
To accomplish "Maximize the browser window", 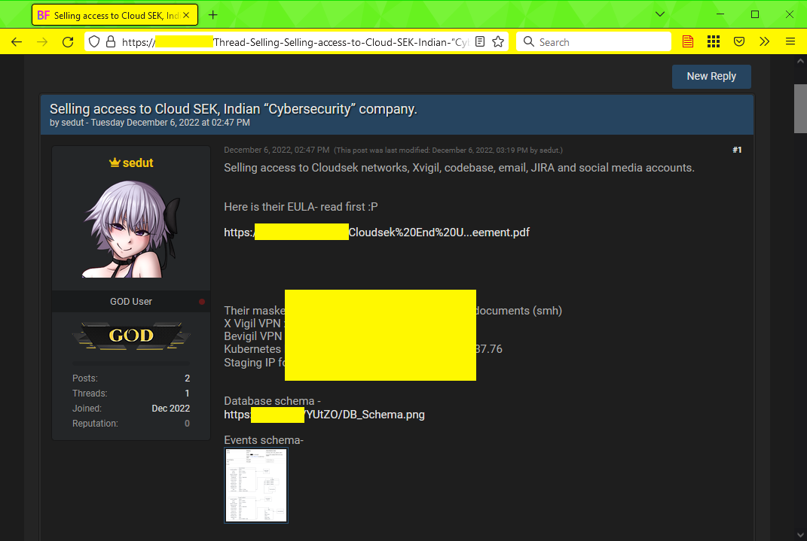I will click(x=754, y=14).
